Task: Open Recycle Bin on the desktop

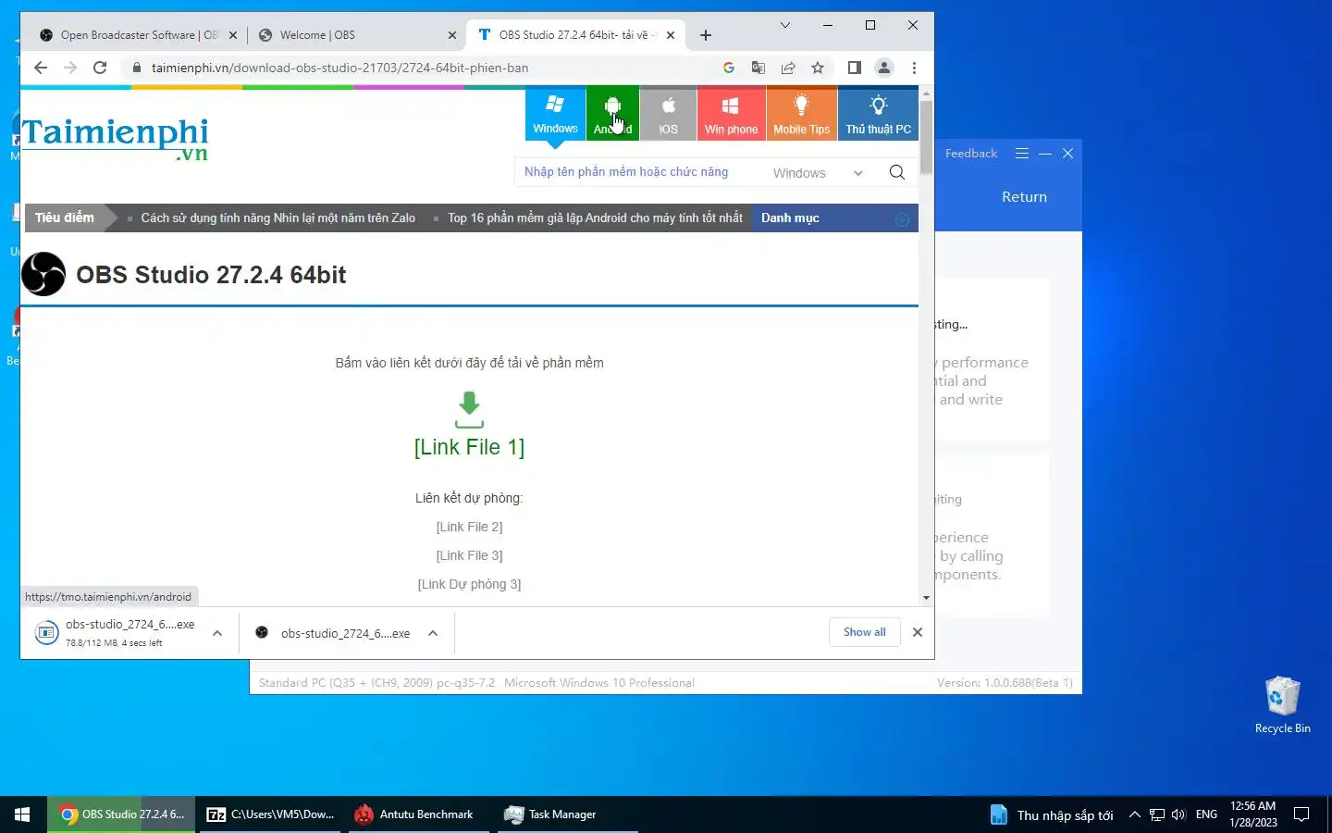Action: point(1282,704)
